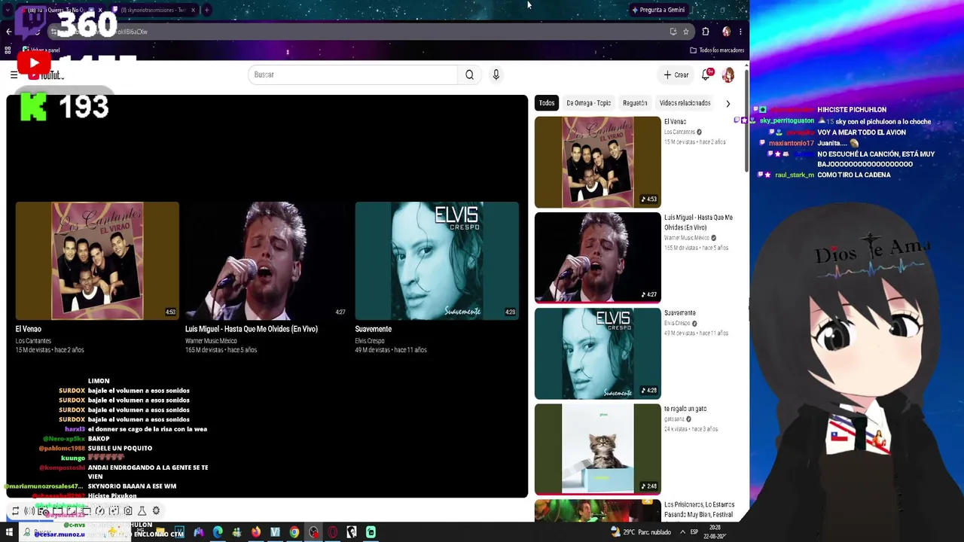Open a new browser tab with plus

206,10
